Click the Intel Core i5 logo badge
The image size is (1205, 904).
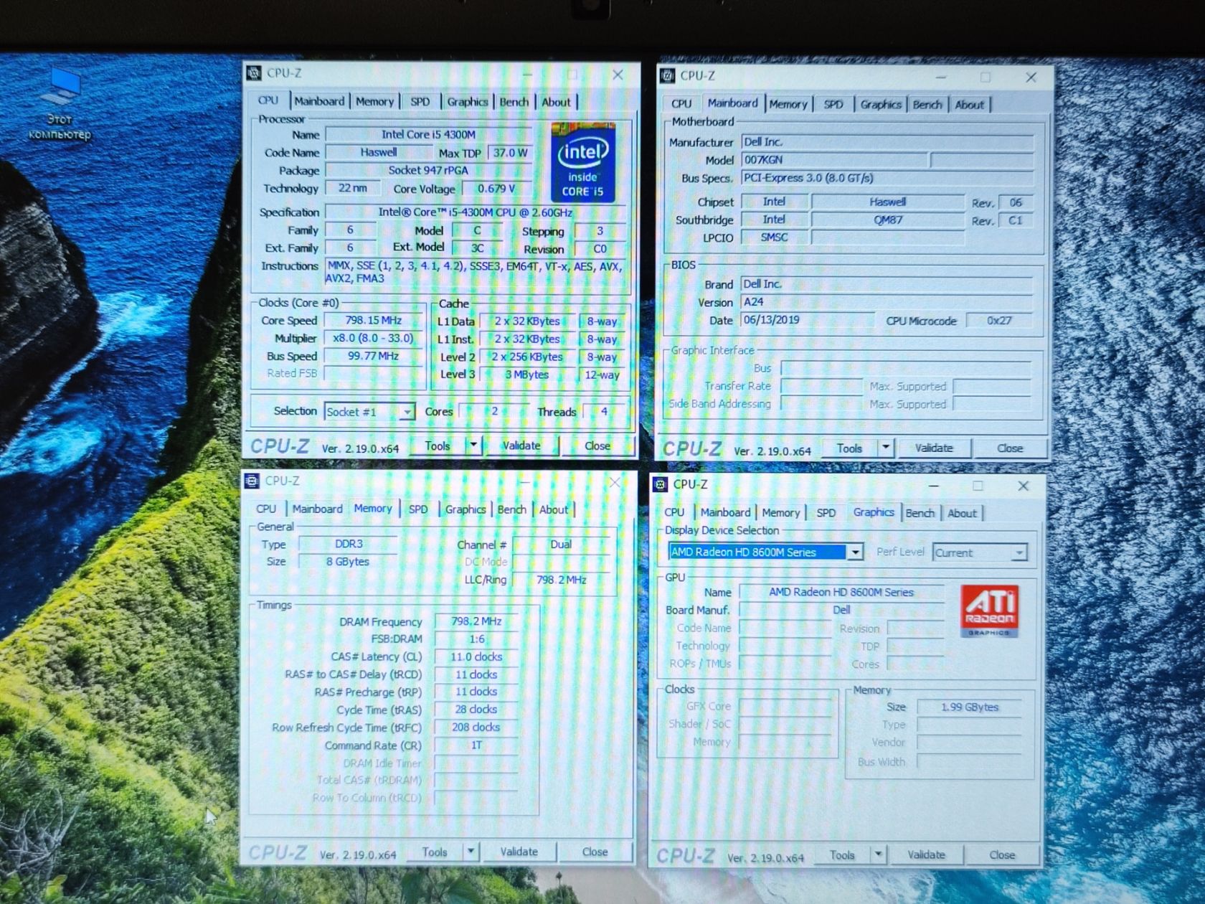point(583,163)
